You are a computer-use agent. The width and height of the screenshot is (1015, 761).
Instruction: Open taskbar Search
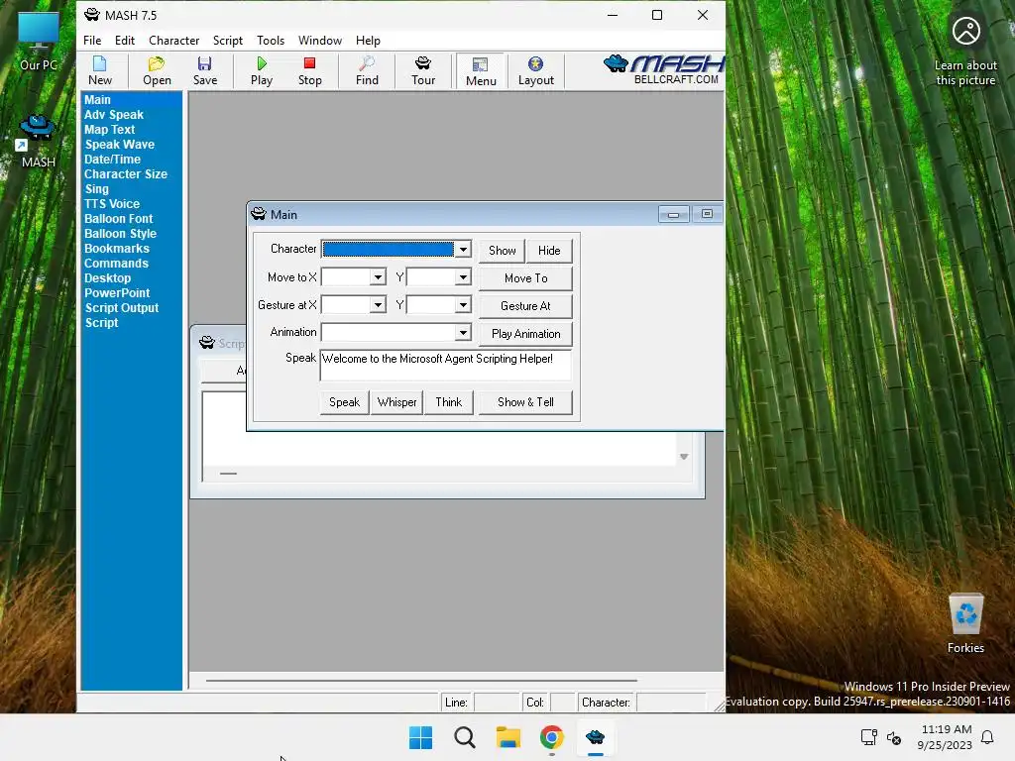point(464,737)
